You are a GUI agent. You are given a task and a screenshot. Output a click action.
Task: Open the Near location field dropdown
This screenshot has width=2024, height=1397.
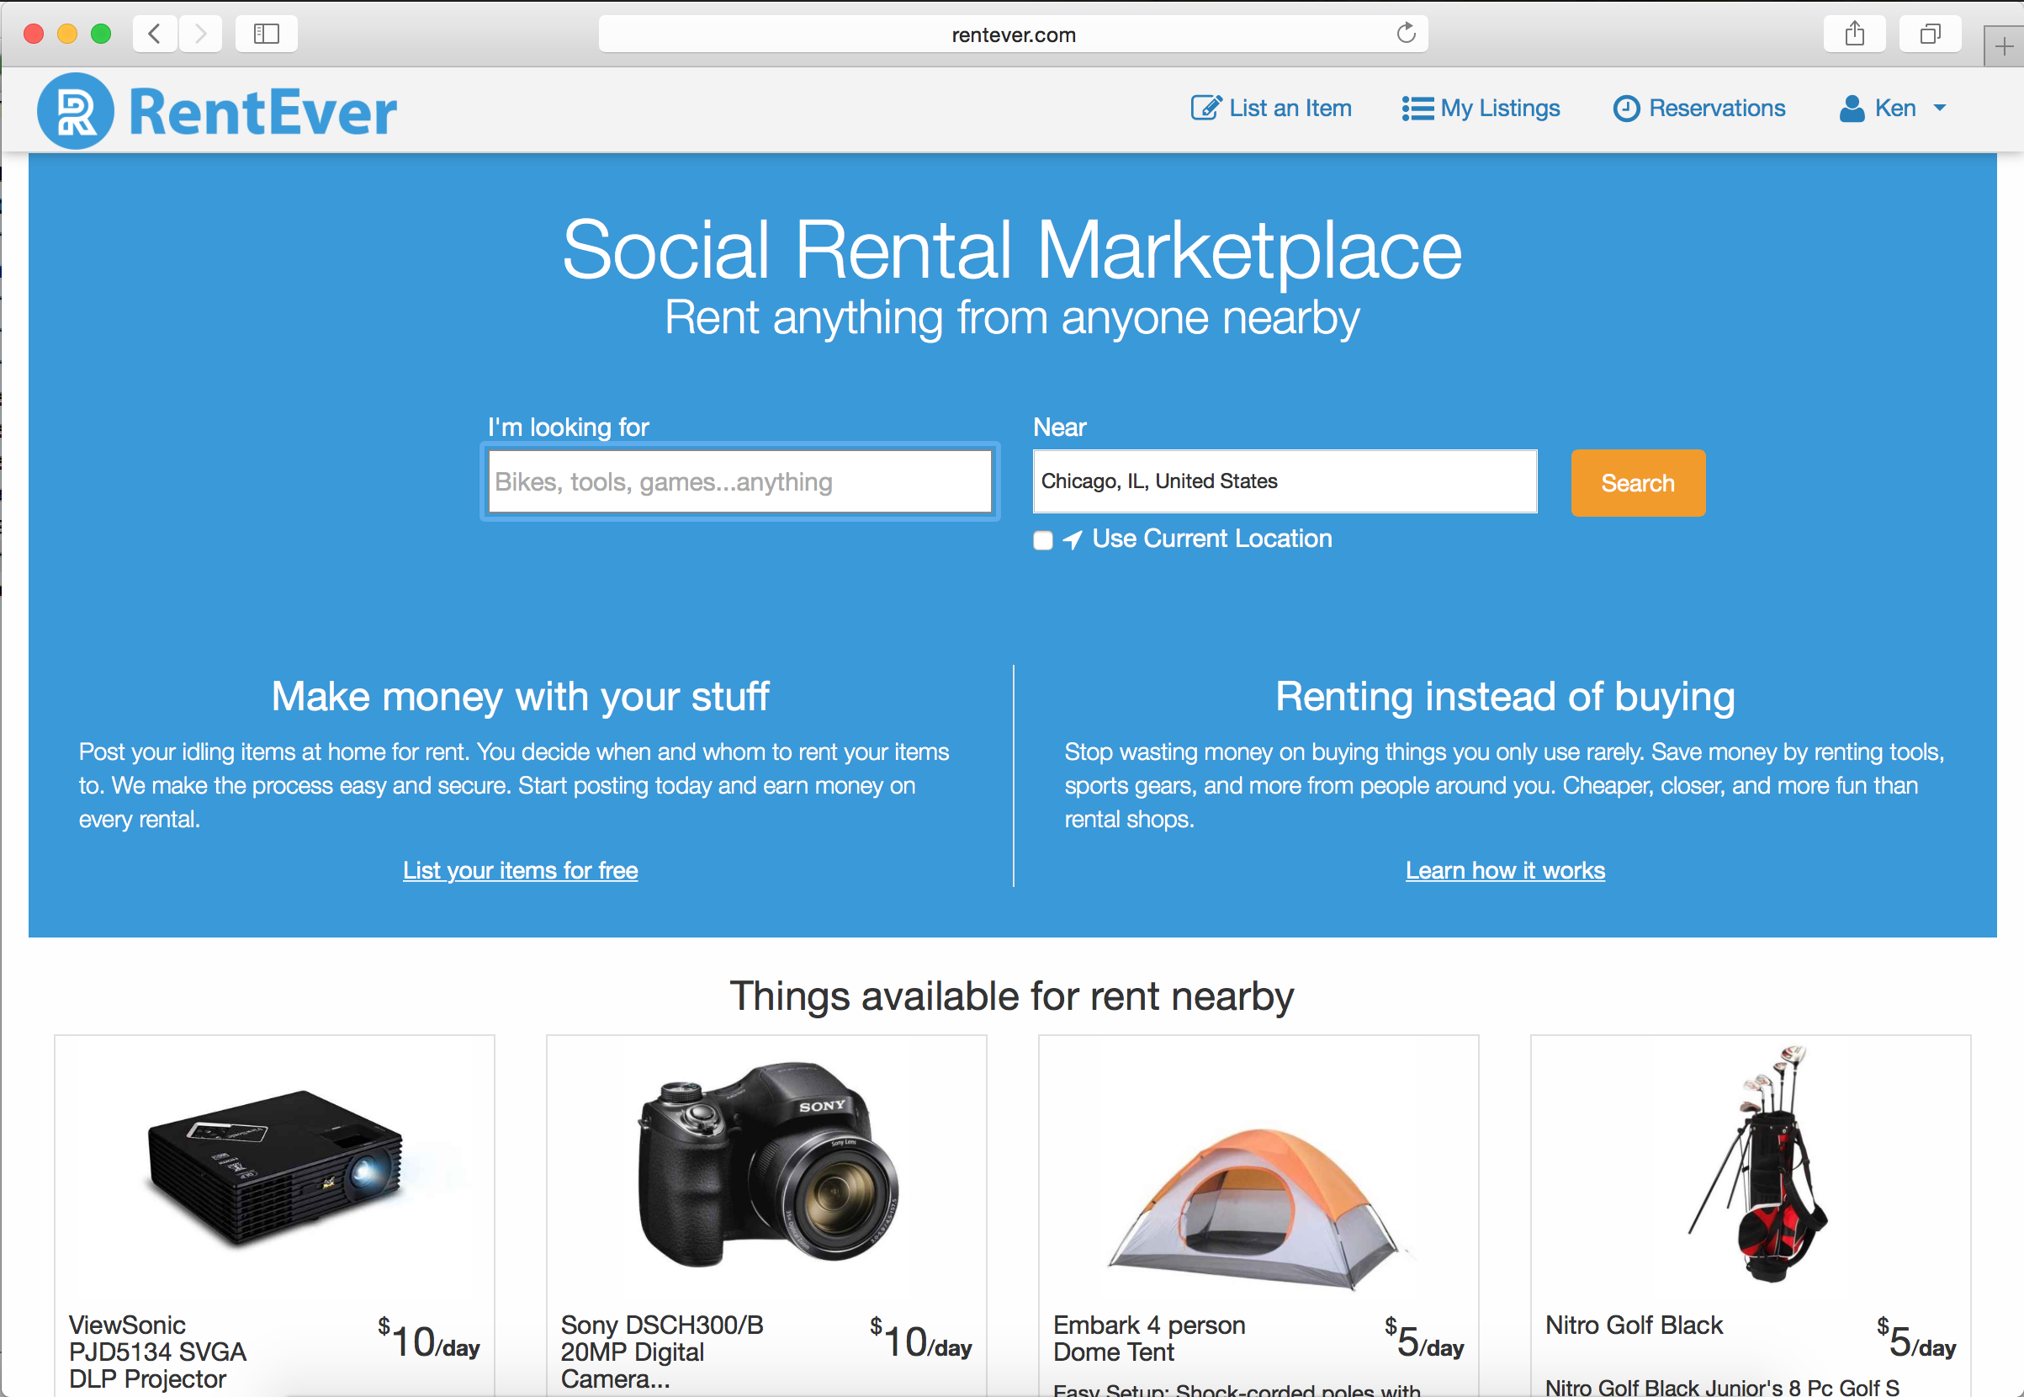pyautogui.click(x=1285, y=481)
